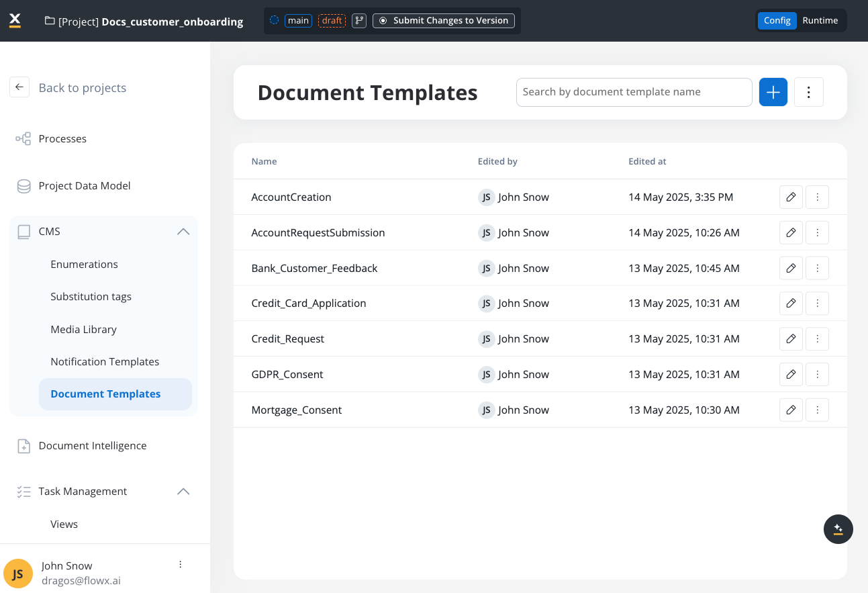Select the AccountCreation template name

(x=291, y=197)
